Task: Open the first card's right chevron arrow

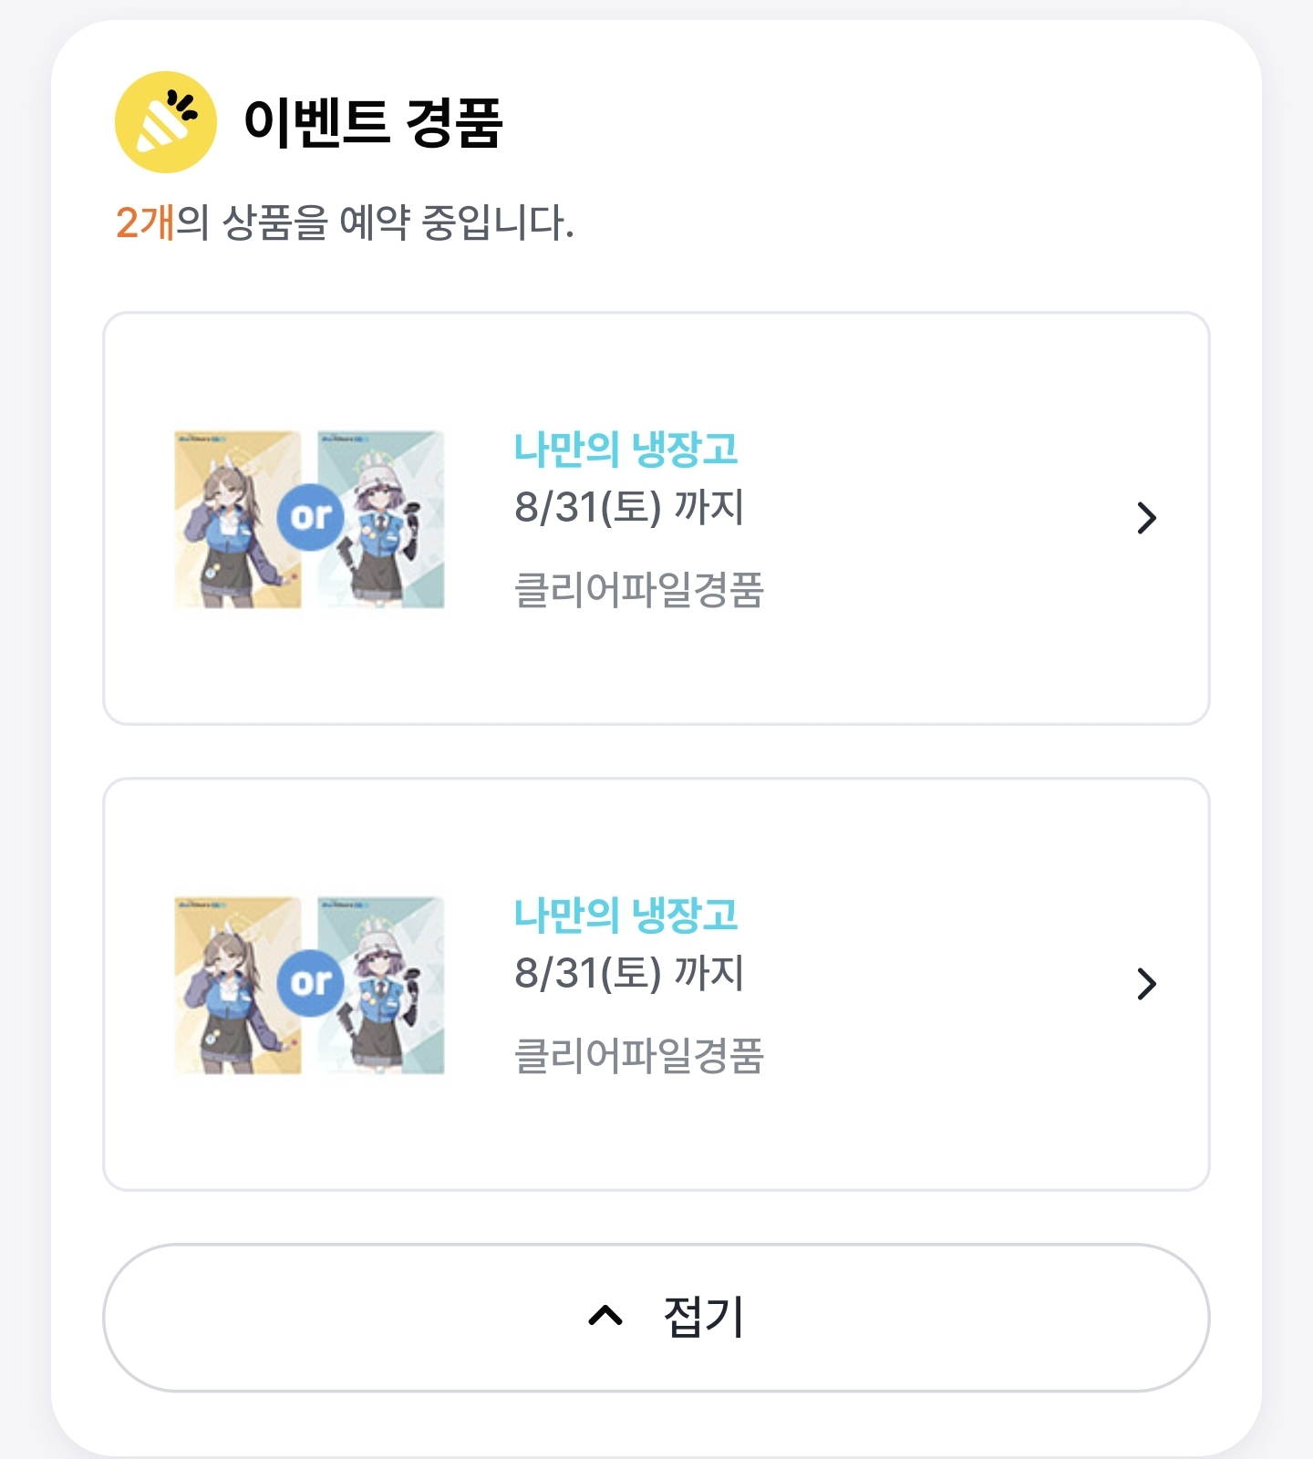Action: (1146, 518)
